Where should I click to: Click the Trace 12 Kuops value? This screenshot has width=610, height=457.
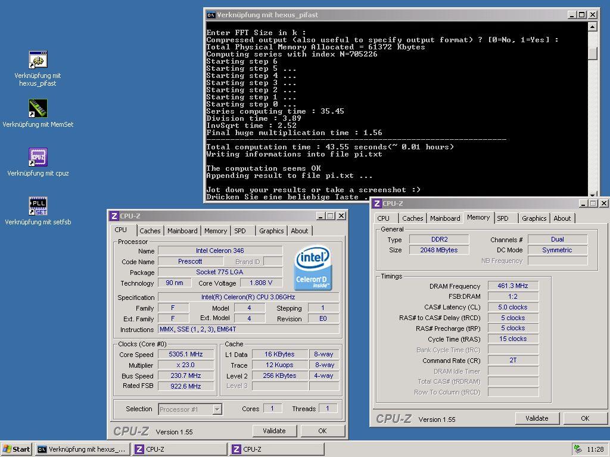coord(280,365)
